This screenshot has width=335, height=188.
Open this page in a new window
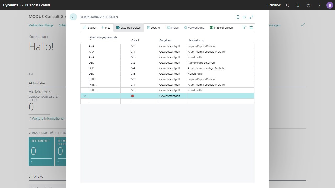point(244,17)
